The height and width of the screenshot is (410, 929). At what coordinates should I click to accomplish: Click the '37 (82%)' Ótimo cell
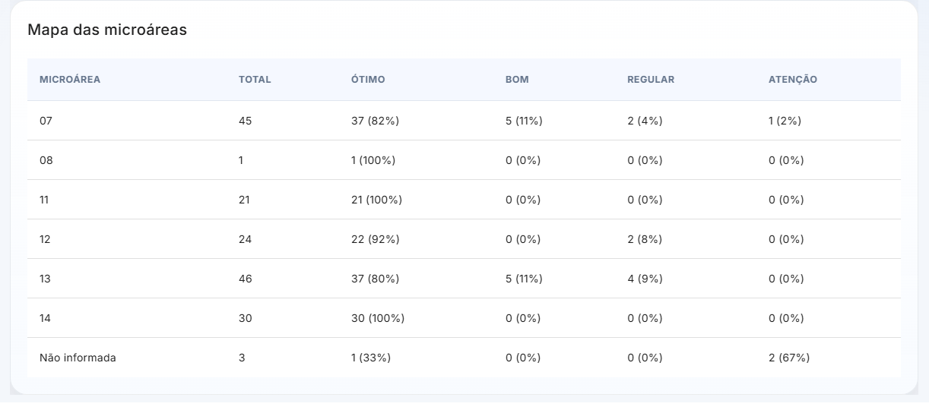375,121
